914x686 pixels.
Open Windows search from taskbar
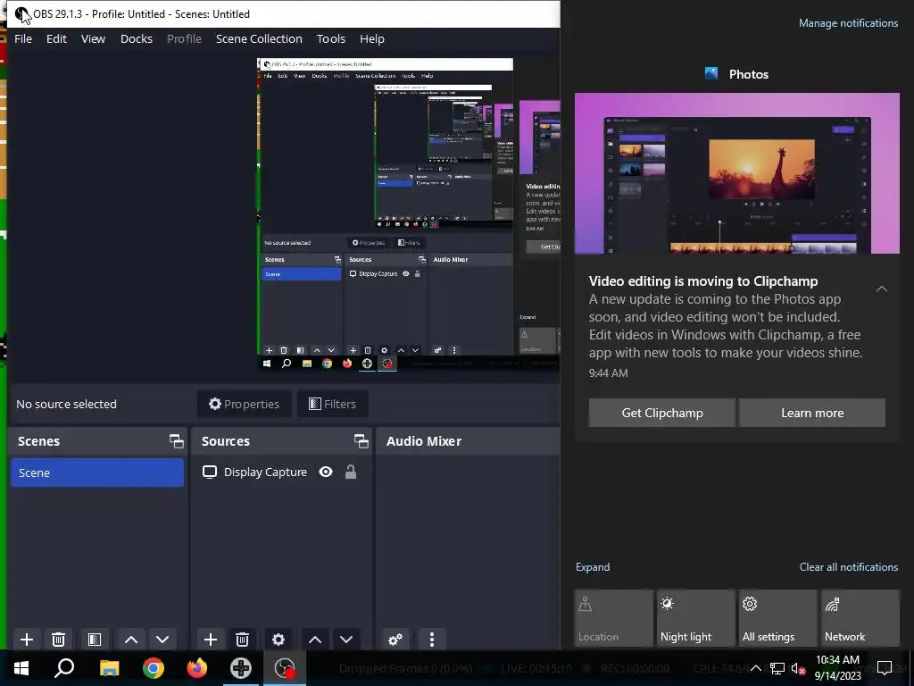64,668
